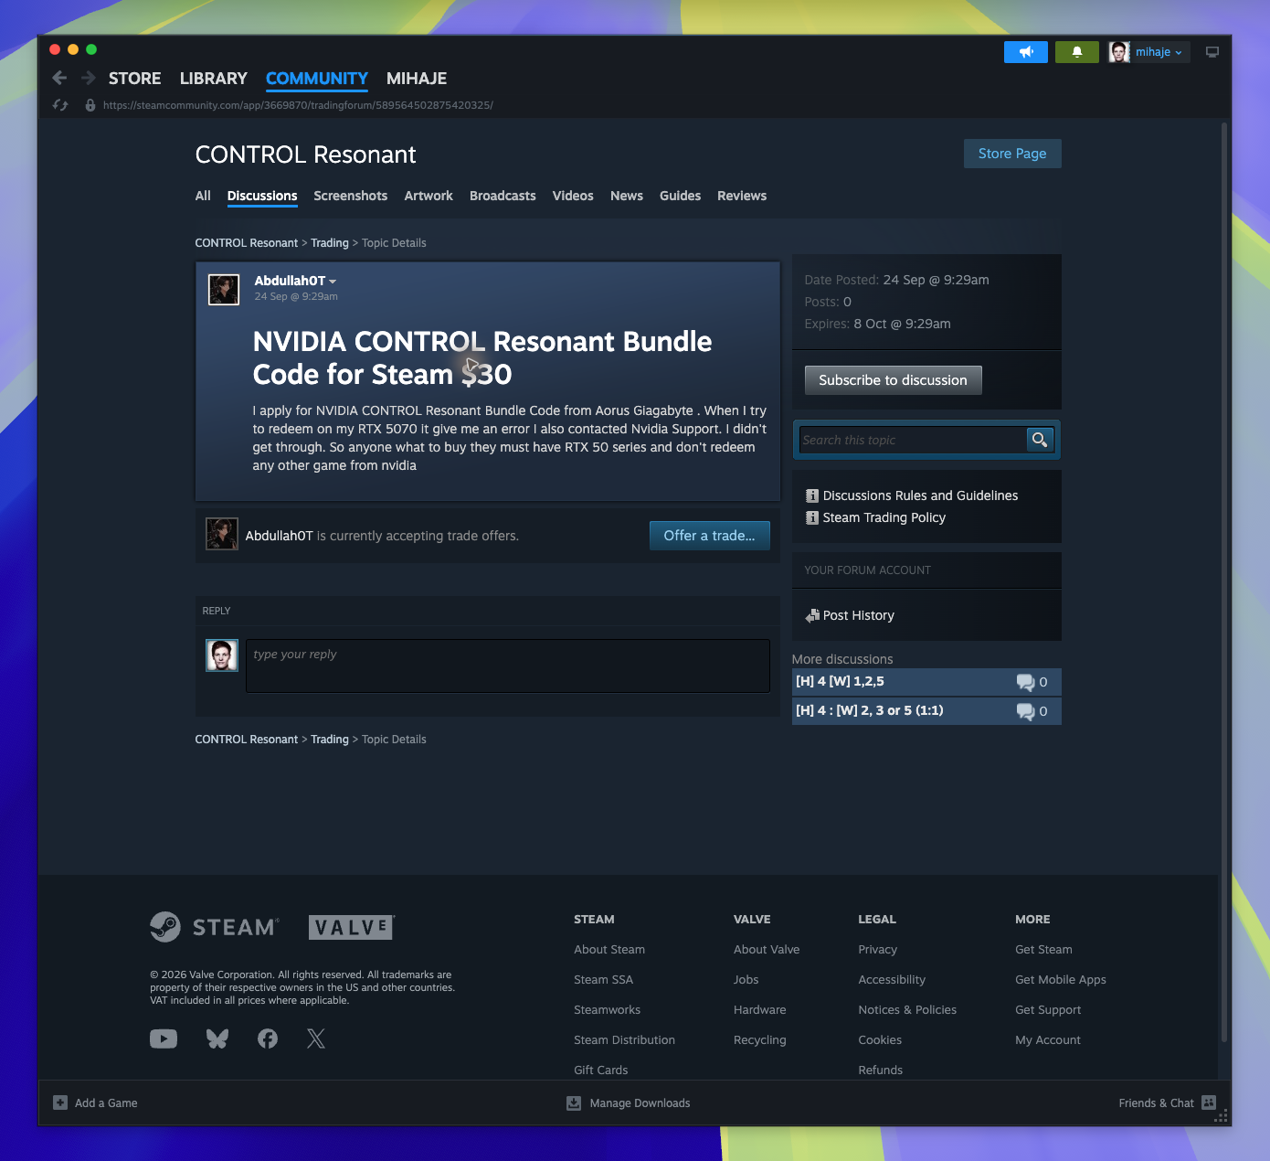Click the Add a Game plus icon
This screenshot has height=1161, width=1270.
(60, 1102)
